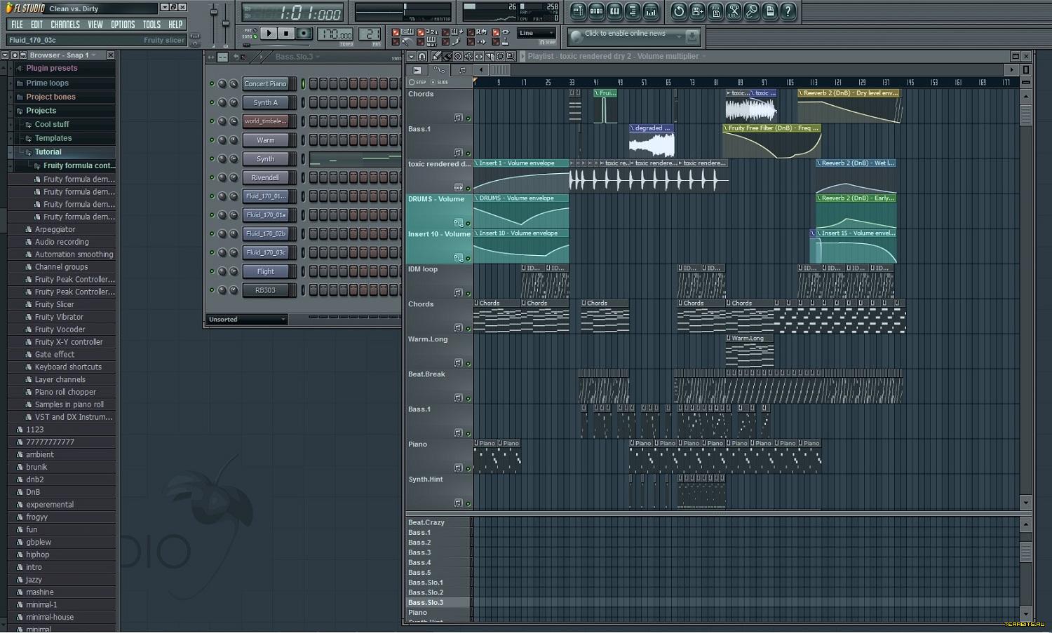Open the help question mark icon
The width and height of the screenshot is (1052, 633).
[788, 11]
